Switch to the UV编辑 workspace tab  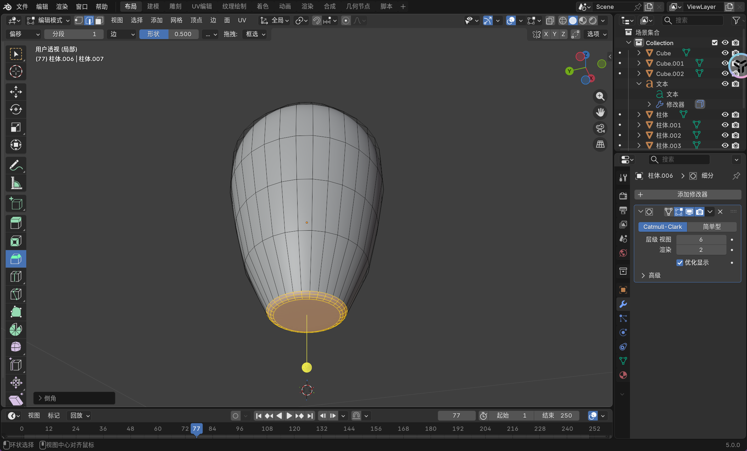point(201,6)
